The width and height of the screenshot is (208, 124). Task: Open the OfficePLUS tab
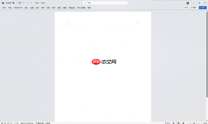point(18,8)
